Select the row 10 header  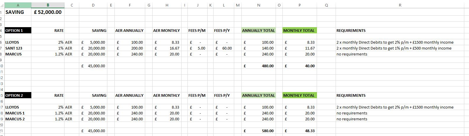click(x=1, y=66)
